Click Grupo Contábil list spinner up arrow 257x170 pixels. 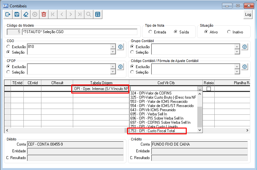click(x=237, y=47)
